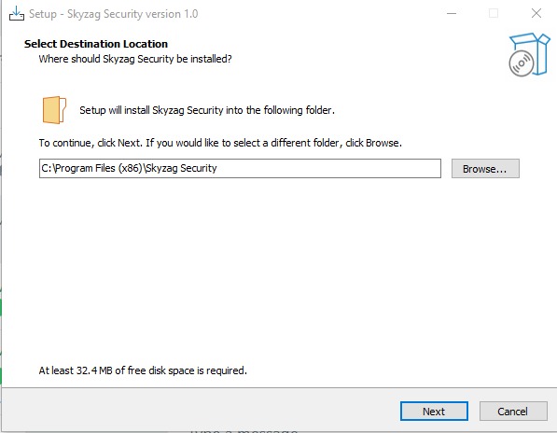Click the 'To continue, click Next' instruction text
The image size is (557, 433).
click(x=220, y=143)
